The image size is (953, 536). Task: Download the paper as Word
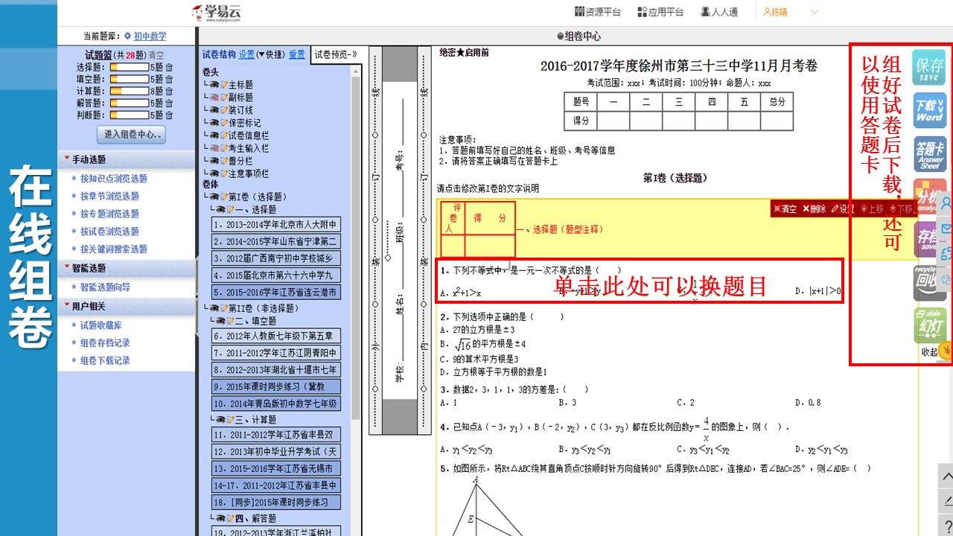(x=929, y=111)
